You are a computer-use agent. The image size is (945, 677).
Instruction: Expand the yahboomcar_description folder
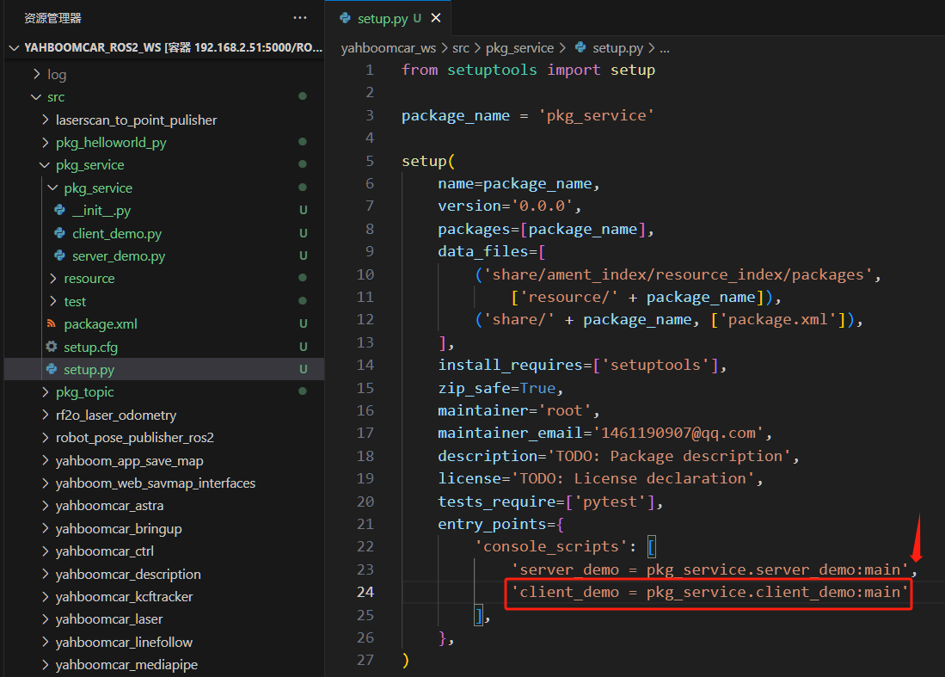46,574
